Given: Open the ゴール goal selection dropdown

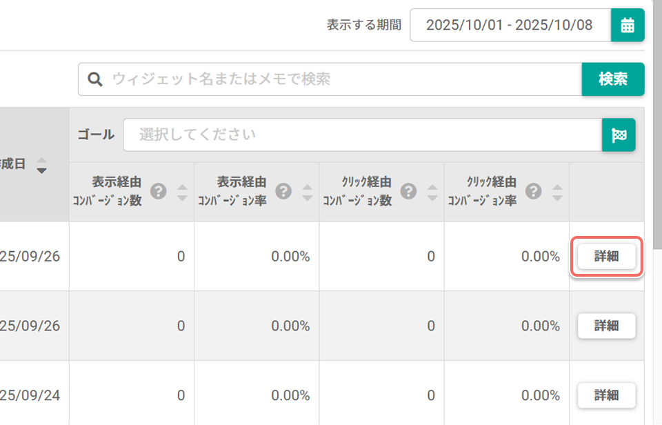Looking at the screenshot, I should [362, 135].
